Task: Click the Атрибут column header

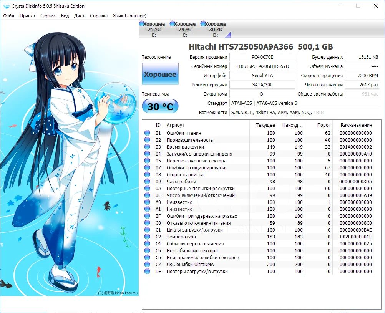Action: coord(207,125)
